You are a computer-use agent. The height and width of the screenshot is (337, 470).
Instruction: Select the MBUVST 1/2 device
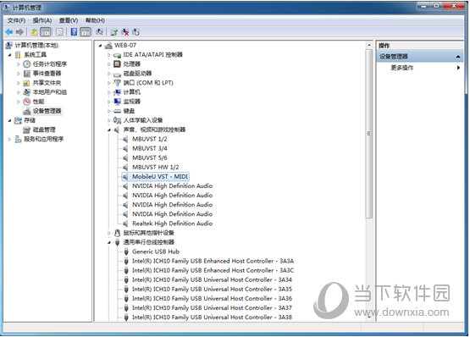[x=150, y=139]
